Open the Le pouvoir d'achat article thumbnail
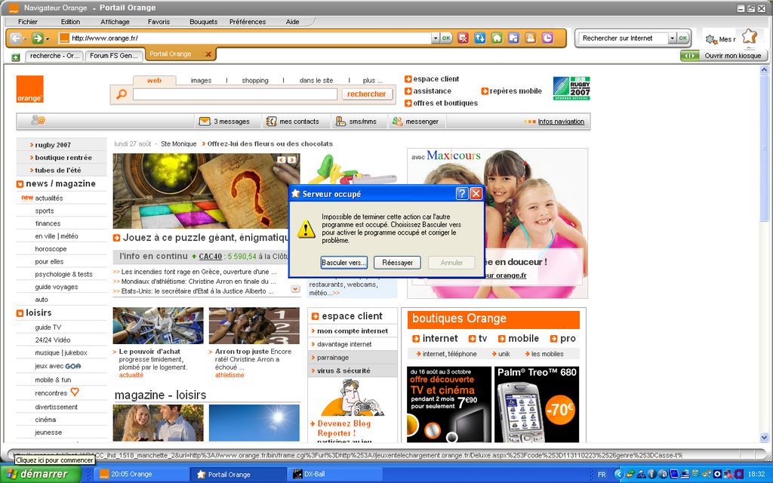Screen dimensions: 773x483 (x=158, y=325)
